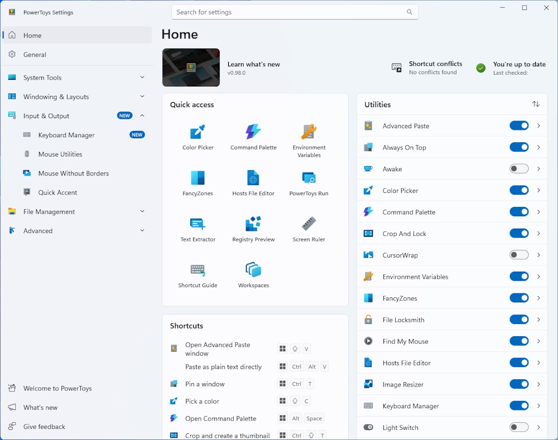The image size is (558, 440).
Task: Open Environment Variables in Quick access
Action: (x=309, y=139)
